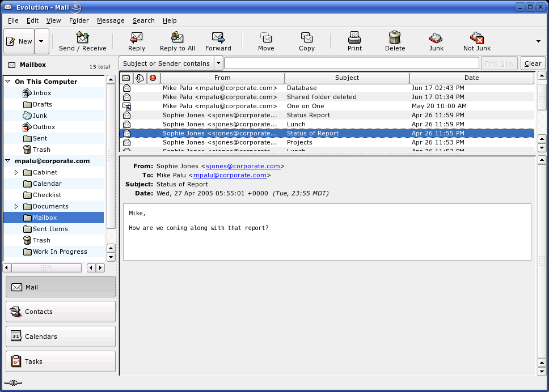Screen dimensions: 549x392
Task: Expand the Cabinet folder
Action: coord(16,172)
